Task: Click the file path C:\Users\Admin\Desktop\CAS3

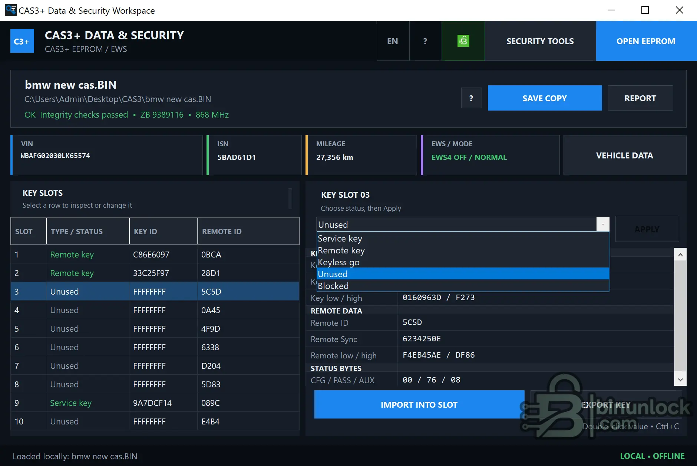Action: pyautogui.click(x=118, y=99)
